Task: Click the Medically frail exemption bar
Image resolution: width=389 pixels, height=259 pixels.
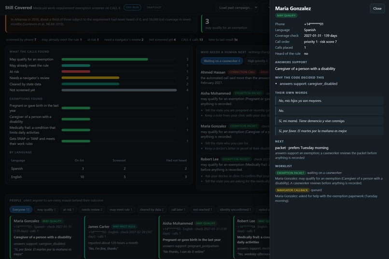Action: (x=76, y=130)
